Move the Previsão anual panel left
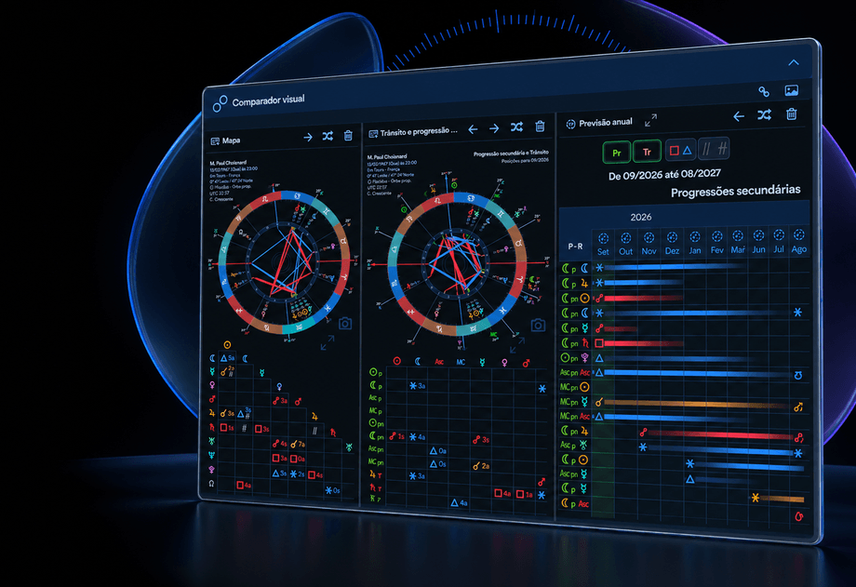The width and height of the screenshot is (856, 587). pyautogui.click(x=739, y=116)
